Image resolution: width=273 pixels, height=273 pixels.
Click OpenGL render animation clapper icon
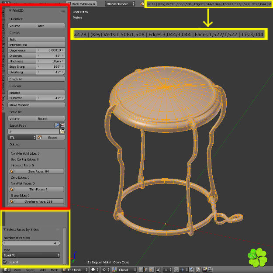pos(210,270)
